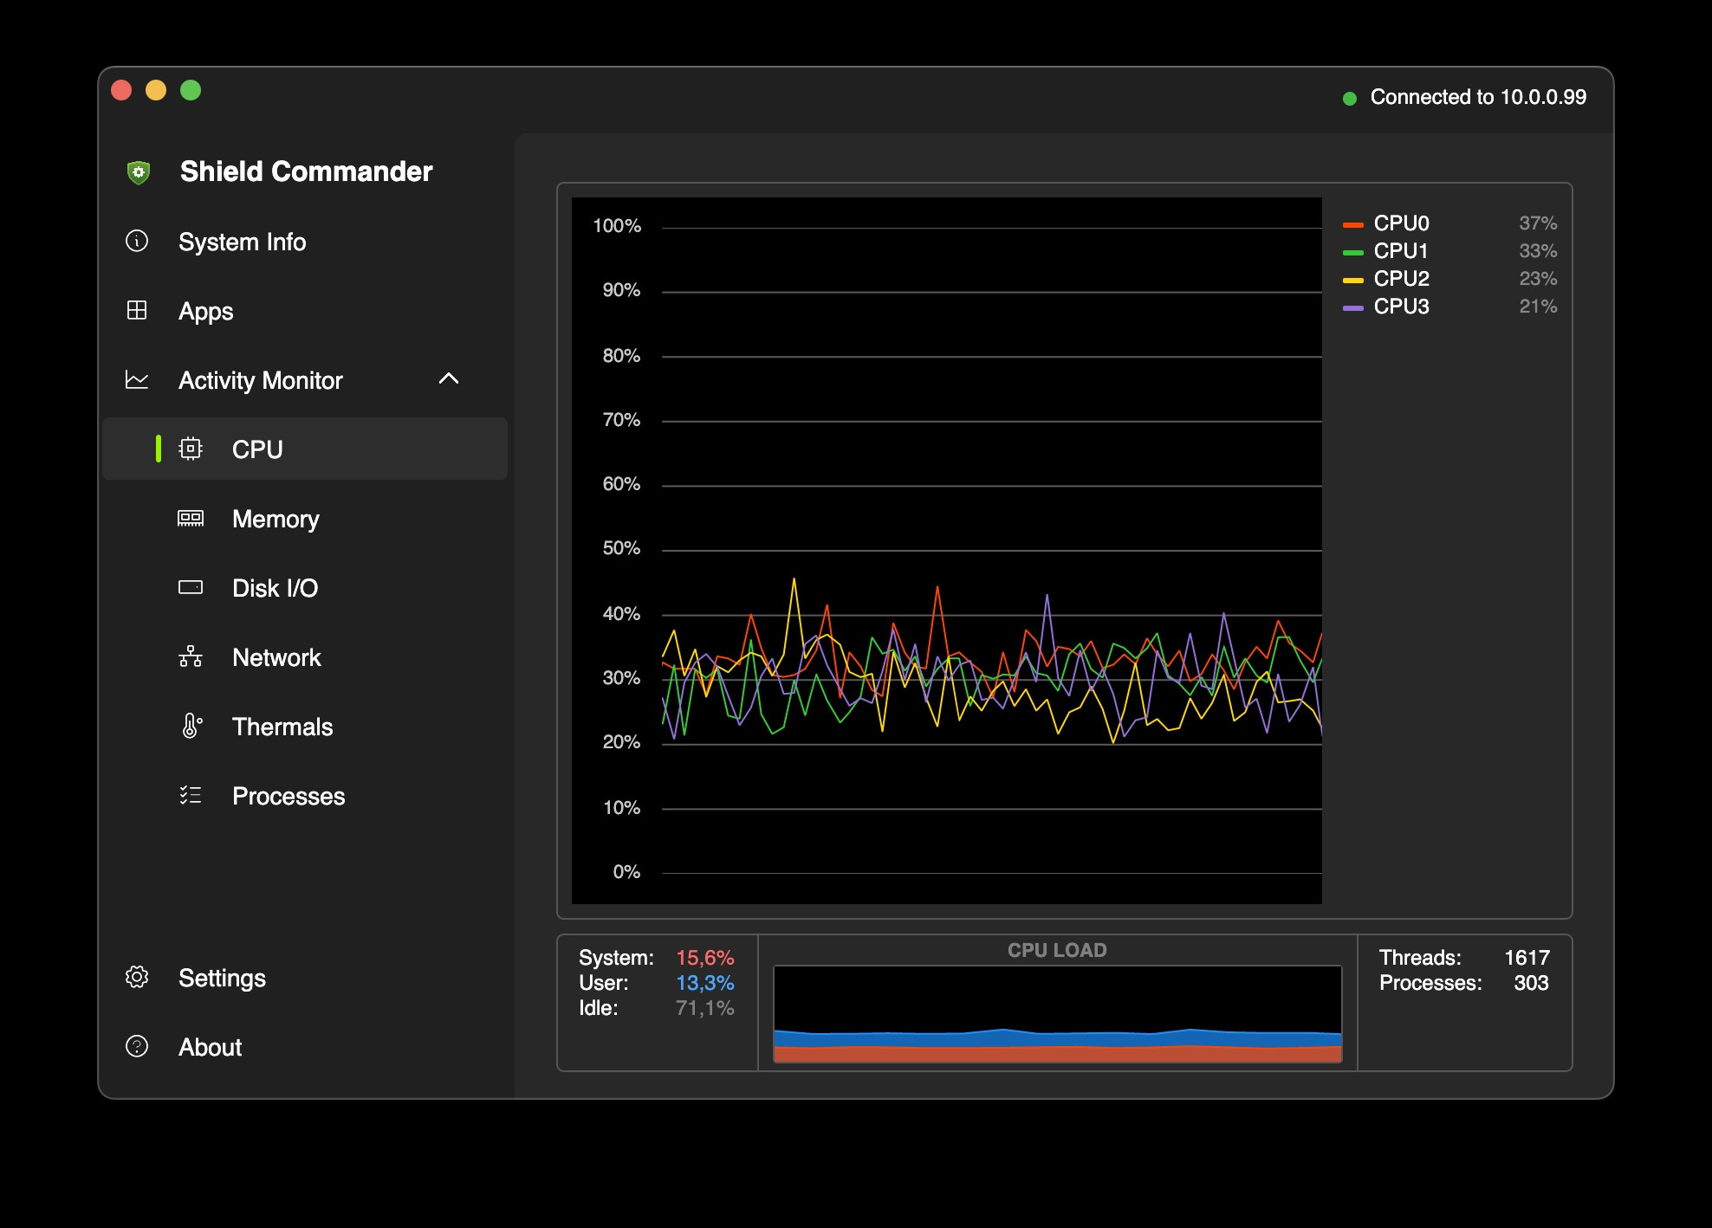Click the CPU3 purple legend swatch
1712x1228 pixels.
click(x=1352, y=307)
